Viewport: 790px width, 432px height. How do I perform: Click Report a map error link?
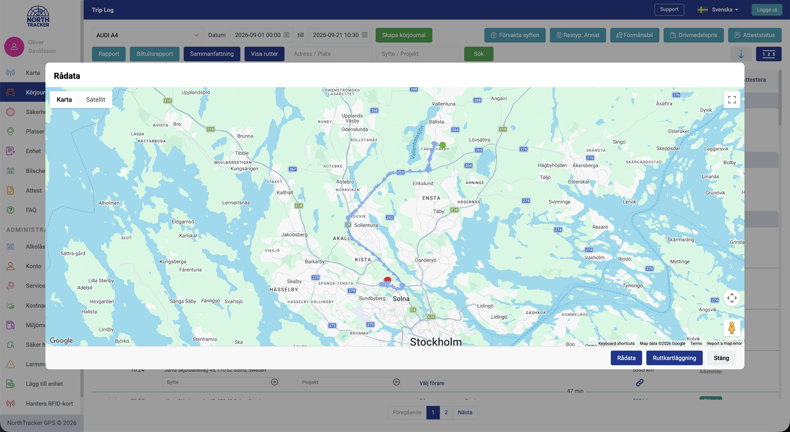pyautogui.click(x=724, y=343)
